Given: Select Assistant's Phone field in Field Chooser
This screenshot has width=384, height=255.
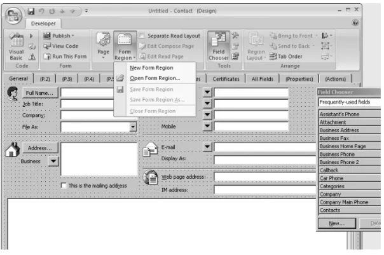Looking at the screenshot, I should pos(350,114).
